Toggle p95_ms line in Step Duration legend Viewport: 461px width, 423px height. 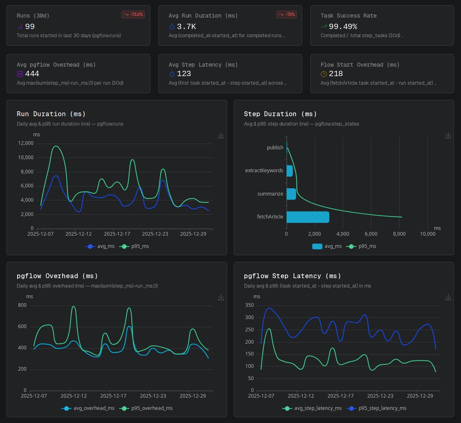[x=362, y=246]
